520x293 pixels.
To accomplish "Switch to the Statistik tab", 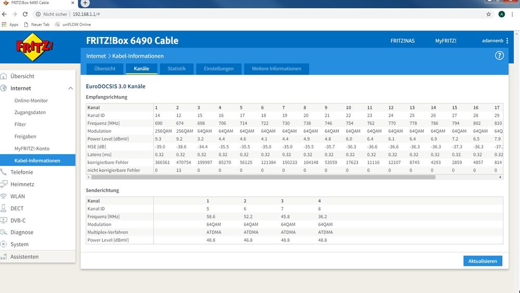I will pos(176,69).
